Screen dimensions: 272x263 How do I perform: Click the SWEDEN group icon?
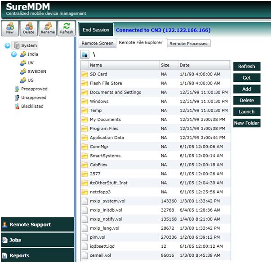[23, 71]
